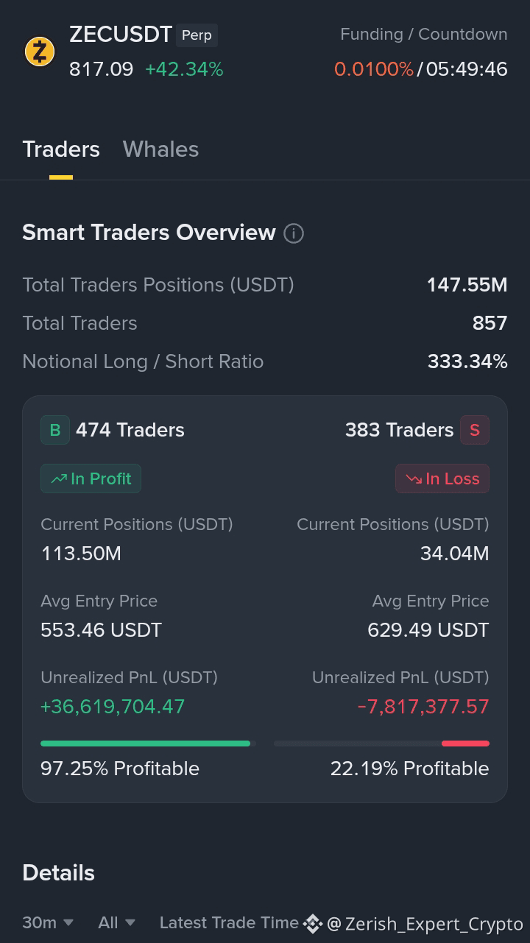The width and height of the screenshot is (530, 943).
Task: Open the Smart Traders Overview info icon
Action: click(x=294, y=233)
